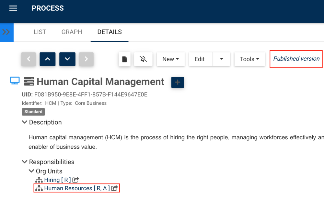Image resolution: width=324 pixels, height=197 pixels.
Task: Navigate down with the down-chevron button
Action: click(67, 59)
